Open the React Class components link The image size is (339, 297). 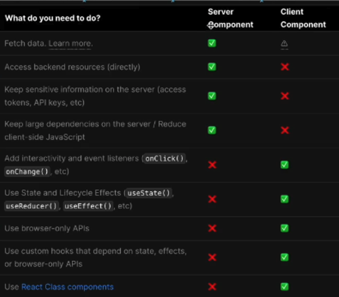pos(67,287)
